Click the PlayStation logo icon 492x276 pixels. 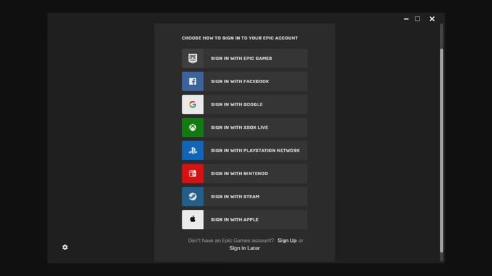(193, 151)
